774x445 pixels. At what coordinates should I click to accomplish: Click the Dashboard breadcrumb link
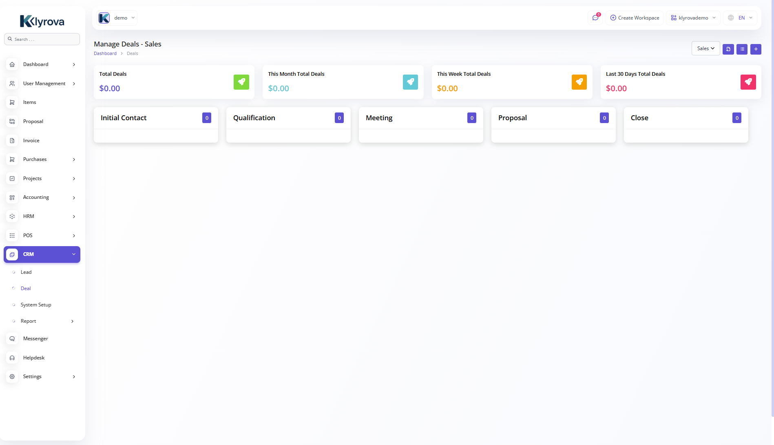[105, 53]
